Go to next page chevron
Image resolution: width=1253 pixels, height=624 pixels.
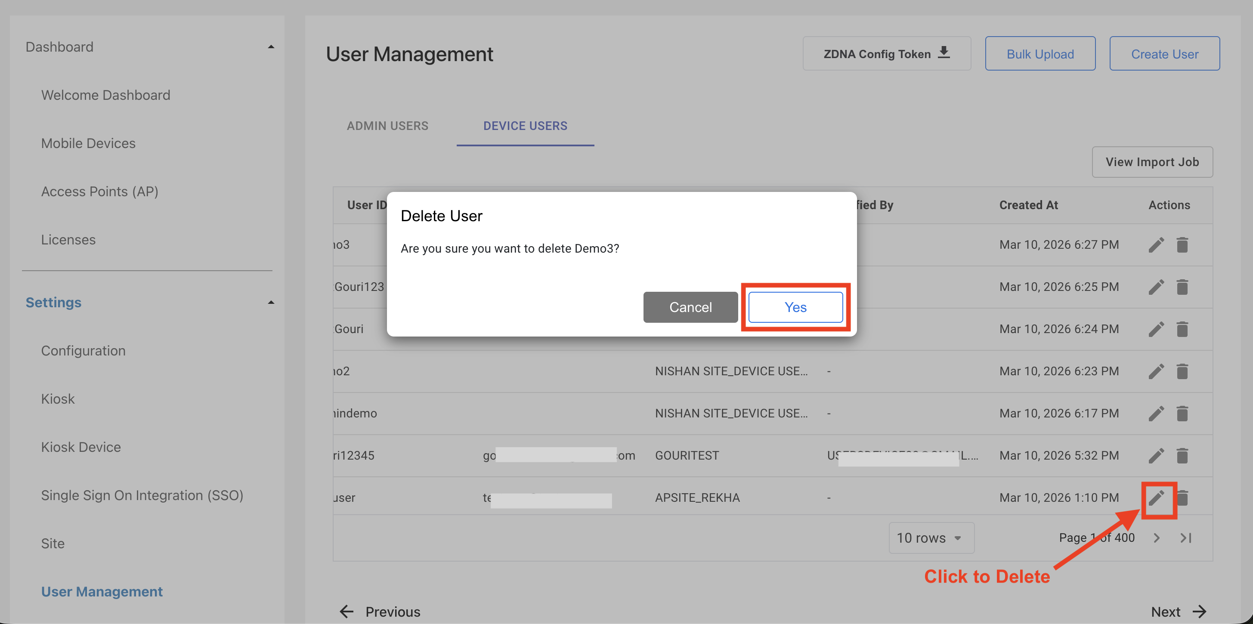click(x=1157, y=538)
